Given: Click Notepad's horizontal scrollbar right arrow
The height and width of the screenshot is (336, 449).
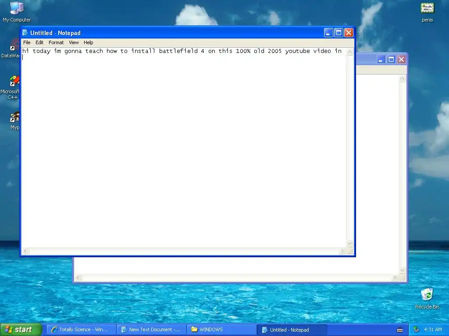Looking at the screenshot, I should (342, 251).
